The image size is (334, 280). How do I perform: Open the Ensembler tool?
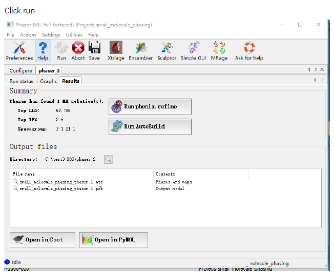[x=140, y=51]
